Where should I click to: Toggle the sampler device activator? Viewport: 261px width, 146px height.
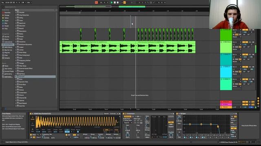(x=31, y=114)
